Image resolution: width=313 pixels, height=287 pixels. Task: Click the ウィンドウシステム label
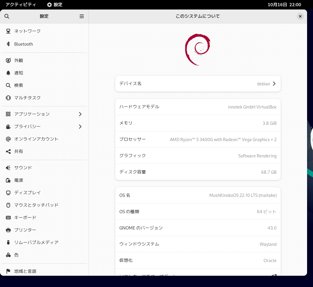click(139, 244)
